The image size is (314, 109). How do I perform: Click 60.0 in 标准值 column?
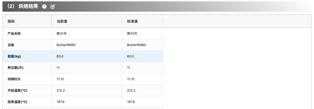click(x=131, y=56)
